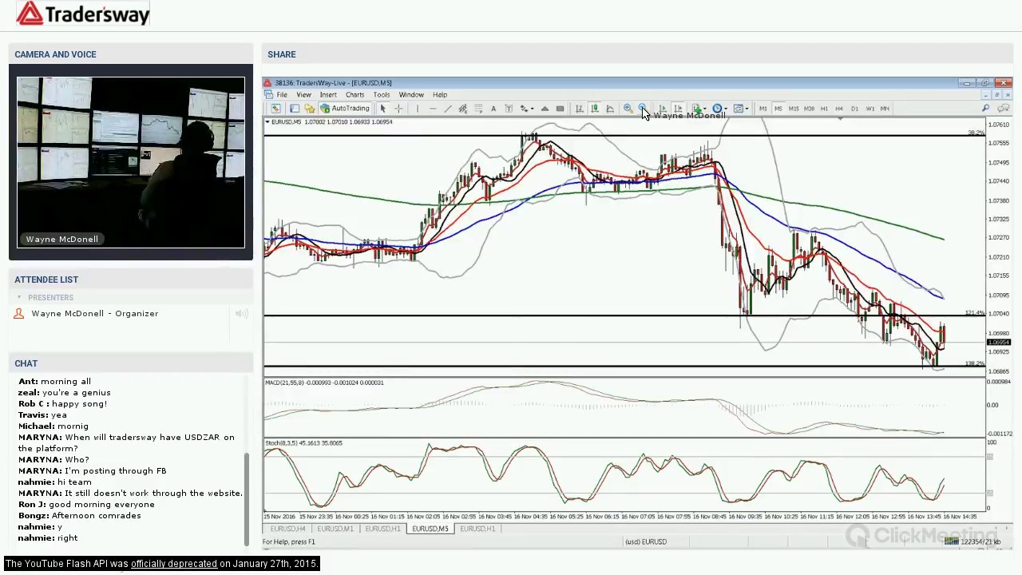1022x575 pixels.
Task: Click Wayne McDonell's webcam video
Action: tap(131, 163)
